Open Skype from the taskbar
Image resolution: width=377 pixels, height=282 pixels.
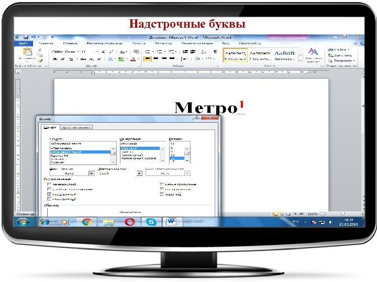pyautogui.click(x=151, y=222)
